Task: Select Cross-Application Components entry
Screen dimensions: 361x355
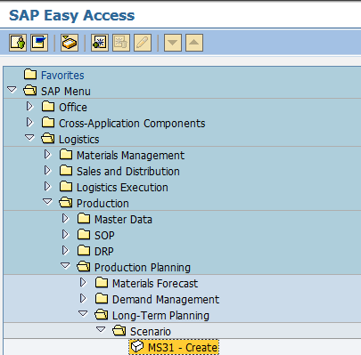Action: (x=132, y=124)
